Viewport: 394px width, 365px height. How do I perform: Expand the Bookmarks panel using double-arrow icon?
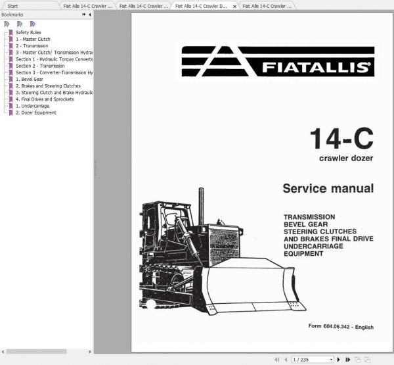(x=83, y=14)
